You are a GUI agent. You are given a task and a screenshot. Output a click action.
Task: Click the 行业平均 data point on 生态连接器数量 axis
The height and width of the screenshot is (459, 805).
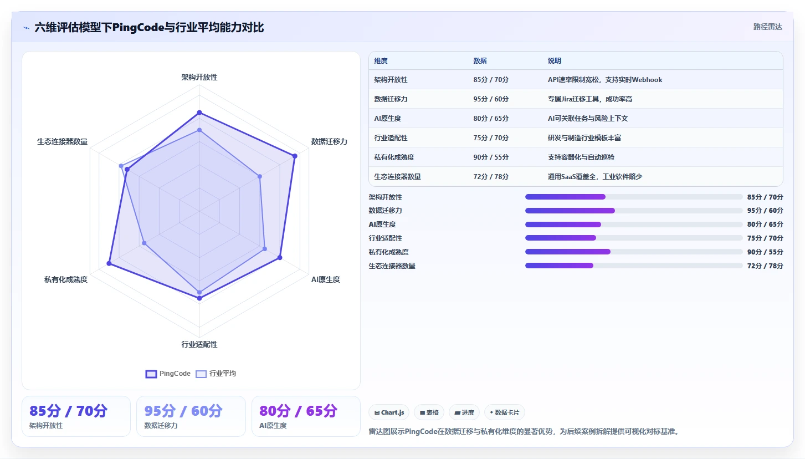[x=121, y=166]
